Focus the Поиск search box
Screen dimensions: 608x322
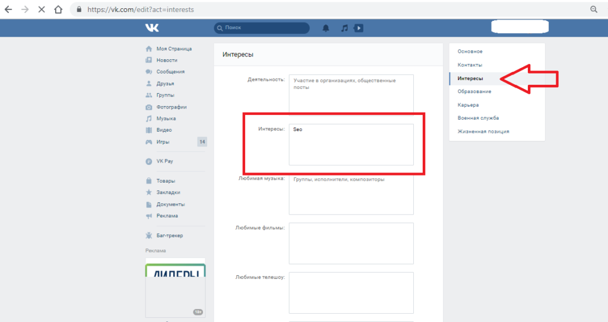264,28
